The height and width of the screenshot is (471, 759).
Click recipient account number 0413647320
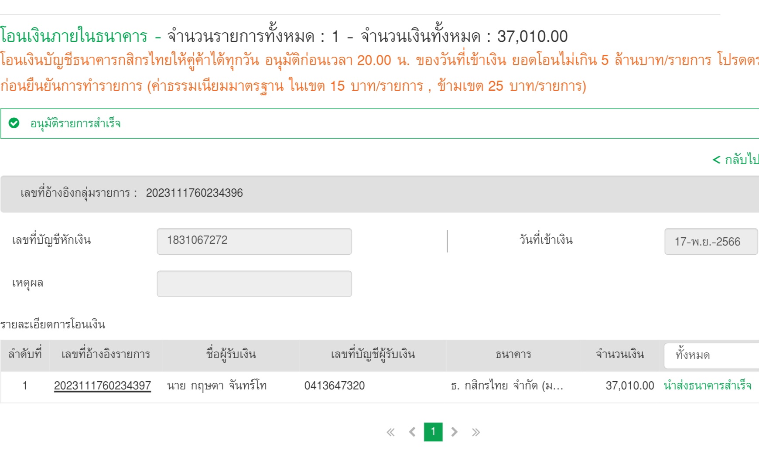coord(335,386)
